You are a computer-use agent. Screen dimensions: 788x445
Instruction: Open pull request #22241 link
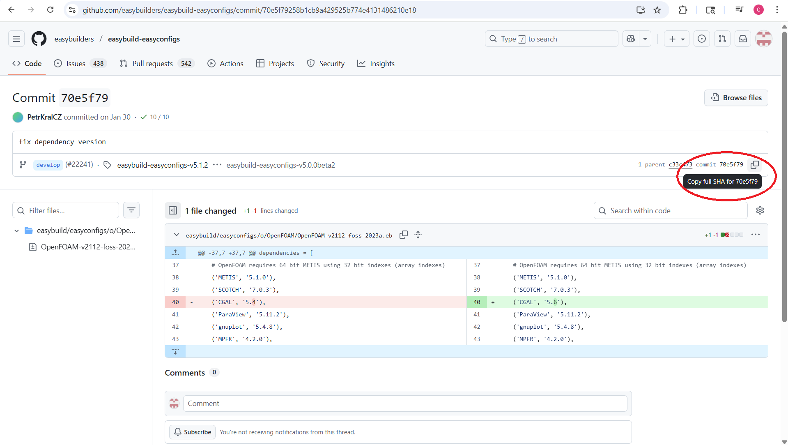click(79, 164)
